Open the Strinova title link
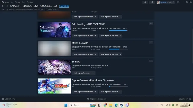193x108 pixels. click(x=76, y=62)
